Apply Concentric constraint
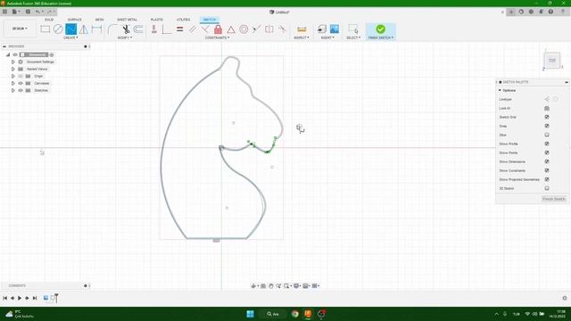This screenshot has height=321, width=571. (244, 29)
